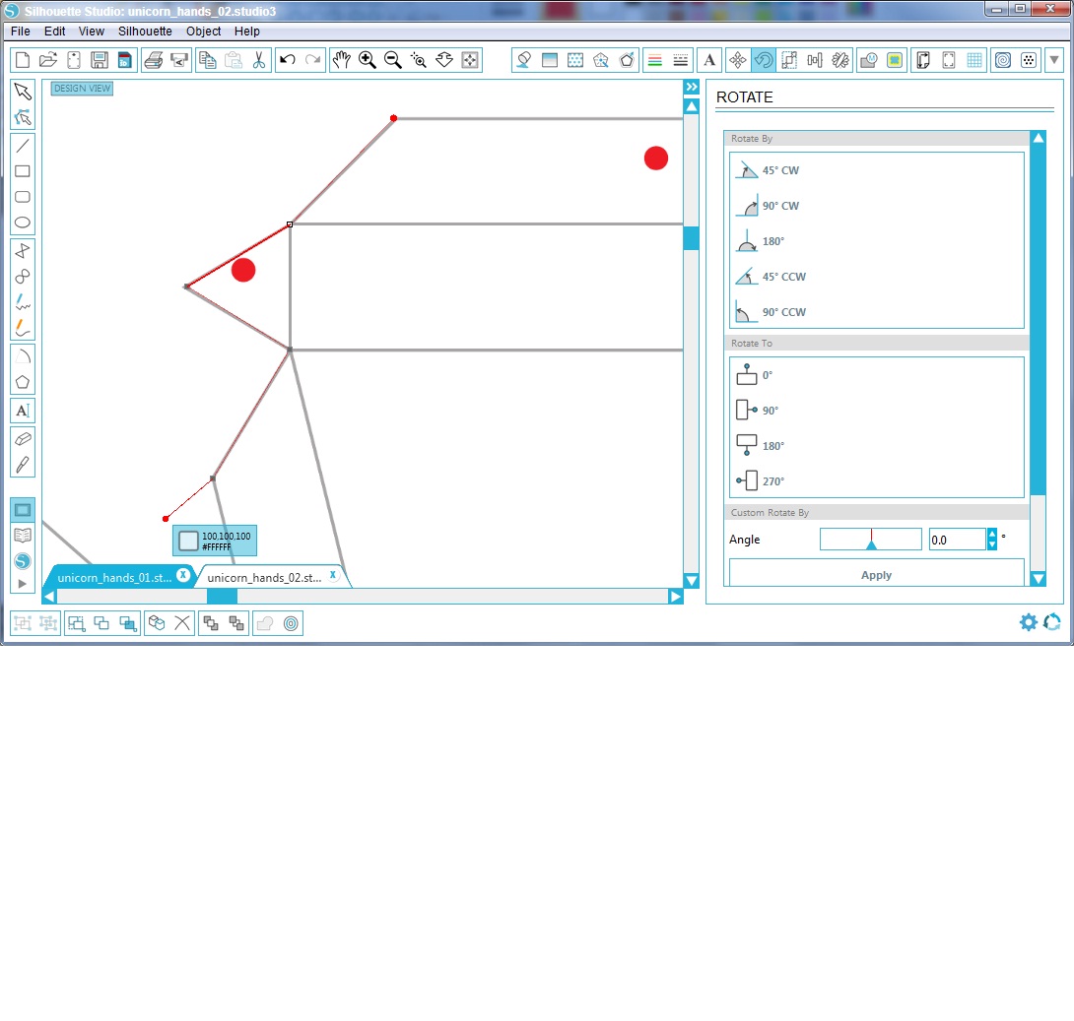This screenshot has width=1074, height=1021.
Task: Open the Silhouette menu
Action: 145,32
